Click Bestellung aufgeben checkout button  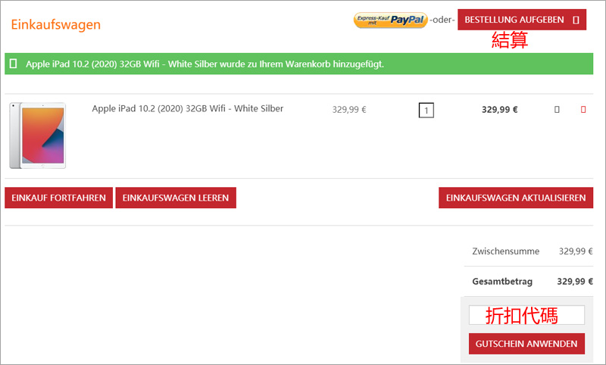pos(522,20)
